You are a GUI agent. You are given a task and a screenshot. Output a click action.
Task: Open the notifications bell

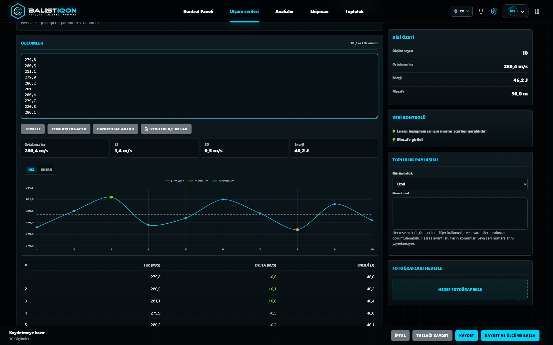point(481,11)
